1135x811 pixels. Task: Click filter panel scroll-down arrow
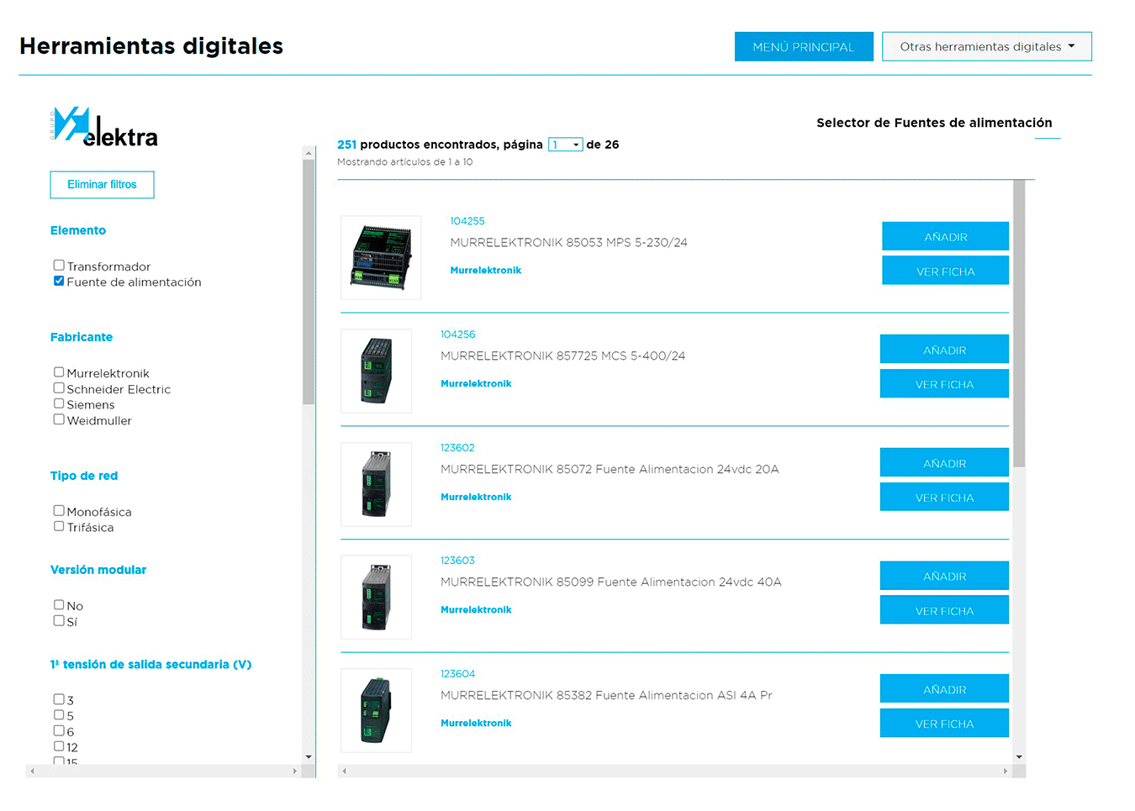(x=309, y=756)
